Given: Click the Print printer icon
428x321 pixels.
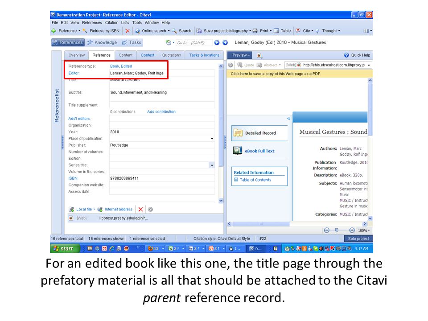Looking at the screenshot, I should (255, 31).
